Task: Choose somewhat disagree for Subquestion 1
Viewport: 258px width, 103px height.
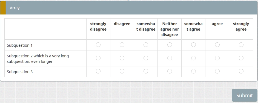Action: click(146, 45)
